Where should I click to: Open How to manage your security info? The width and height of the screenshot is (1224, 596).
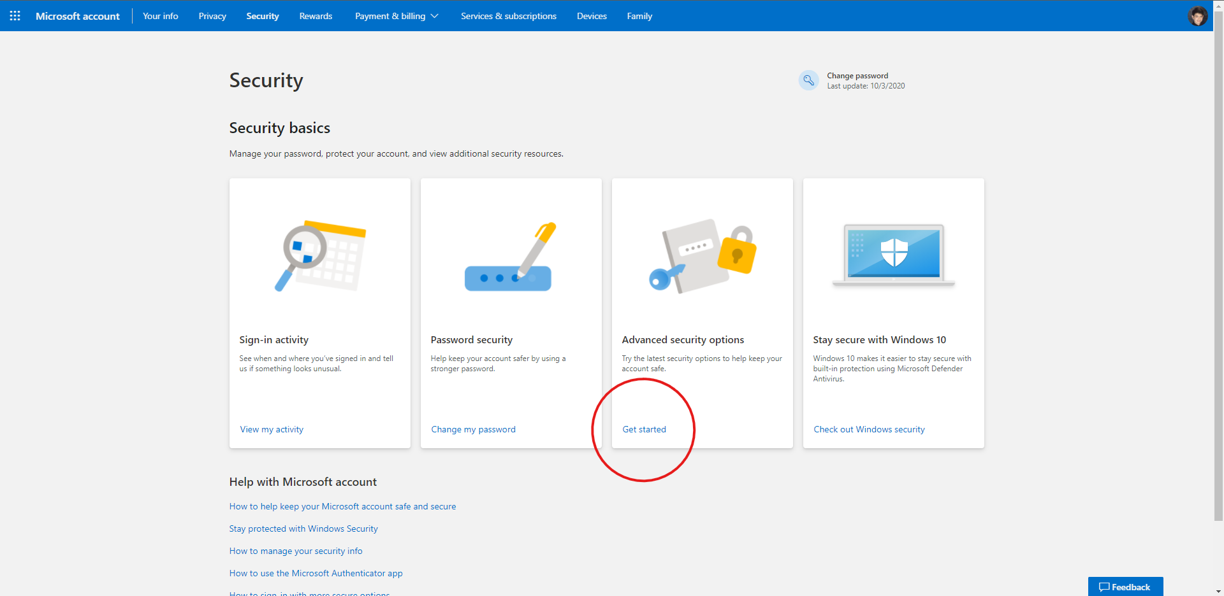point(296,551)
